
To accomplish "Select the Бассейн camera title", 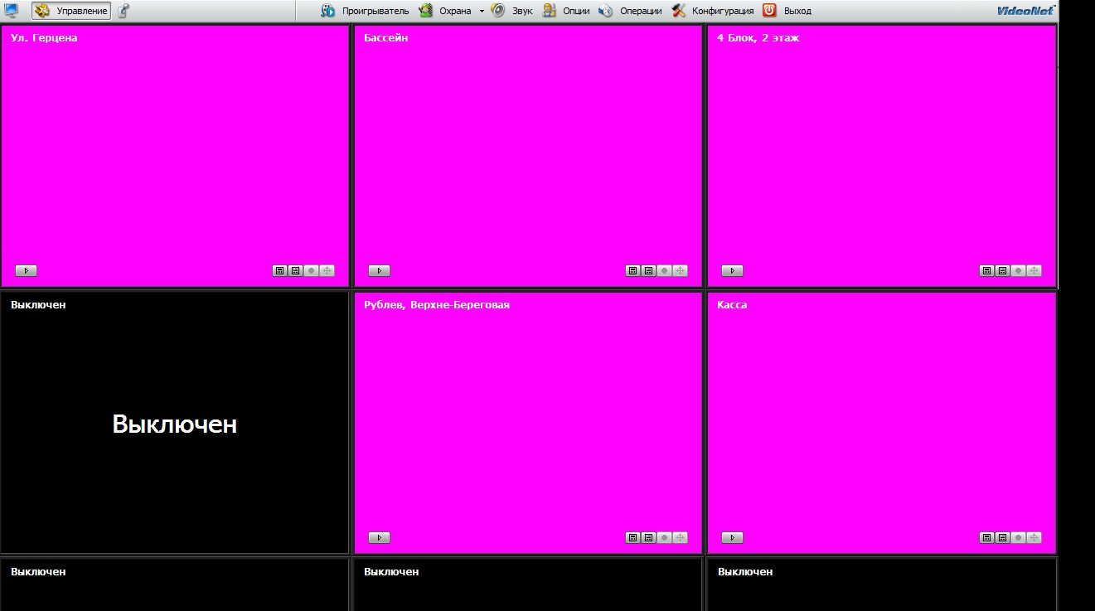I will 386,38.
